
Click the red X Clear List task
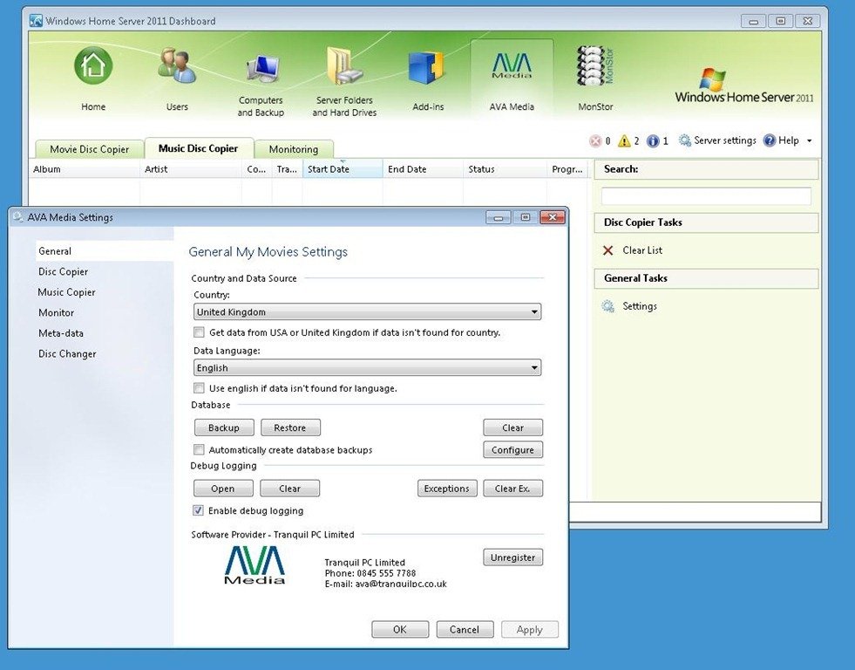pyautogui.click(x=608, y=250)
